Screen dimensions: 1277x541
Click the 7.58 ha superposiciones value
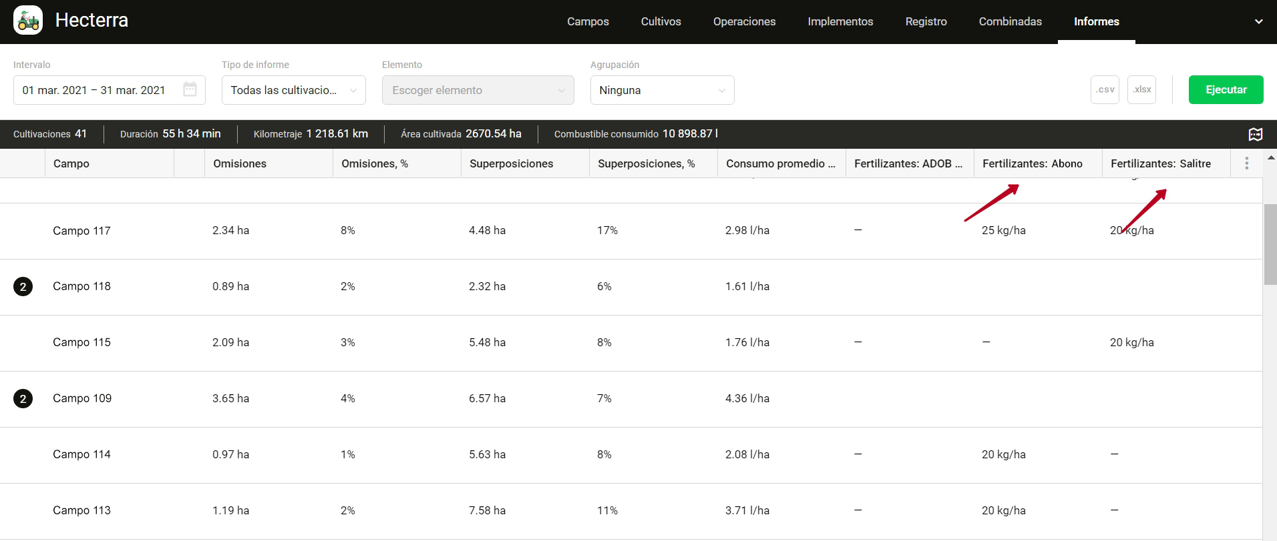[x=487, y=510]
